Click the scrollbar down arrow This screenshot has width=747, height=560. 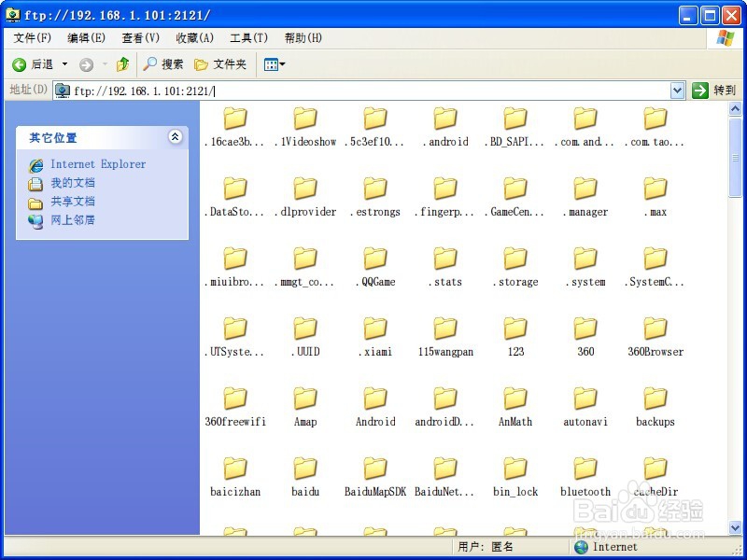pos(735,526)
